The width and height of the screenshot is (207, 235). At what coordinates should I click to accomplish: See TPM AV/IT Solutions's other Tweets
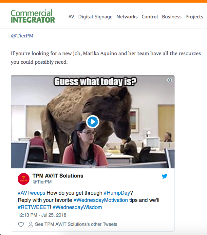(x=76, y=224)
